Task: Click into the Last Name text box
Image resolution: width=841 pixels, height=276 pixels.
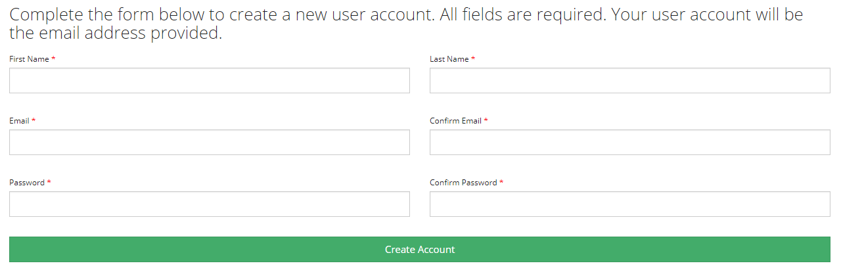Action: (x=629, y=81)
